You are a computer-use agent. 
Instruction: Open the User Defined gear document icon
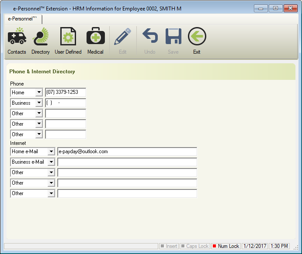pyautogui.click(x=68, y=36)
